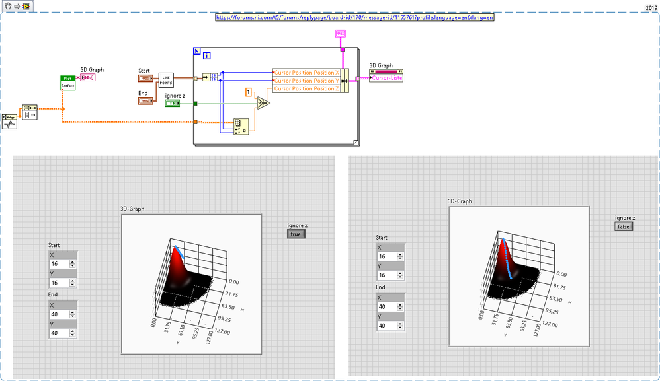
Task: Select the For Loop N count terminal
Action: (x=196, y=51)
